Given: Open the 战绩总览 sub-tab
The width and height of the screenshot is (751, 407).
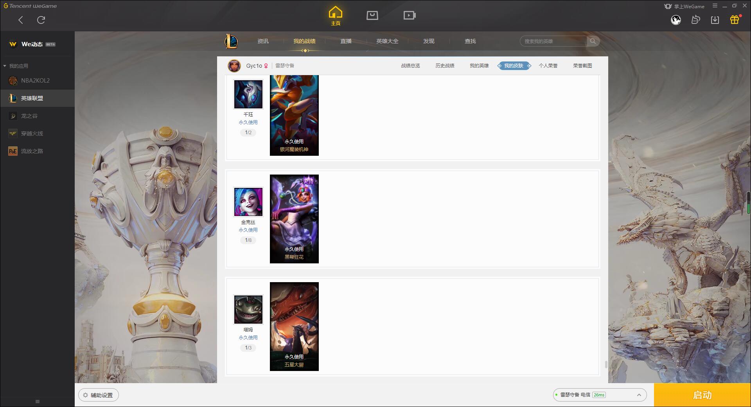Looking at the screenshot, I should 410,66.
